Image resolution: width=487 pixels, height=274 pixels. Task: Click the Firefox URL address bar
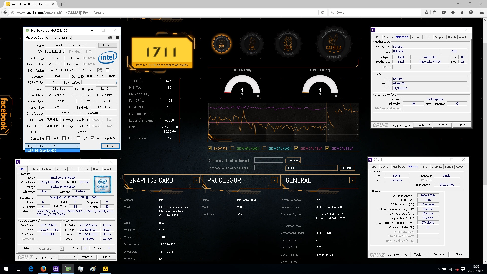pos(167,13)
